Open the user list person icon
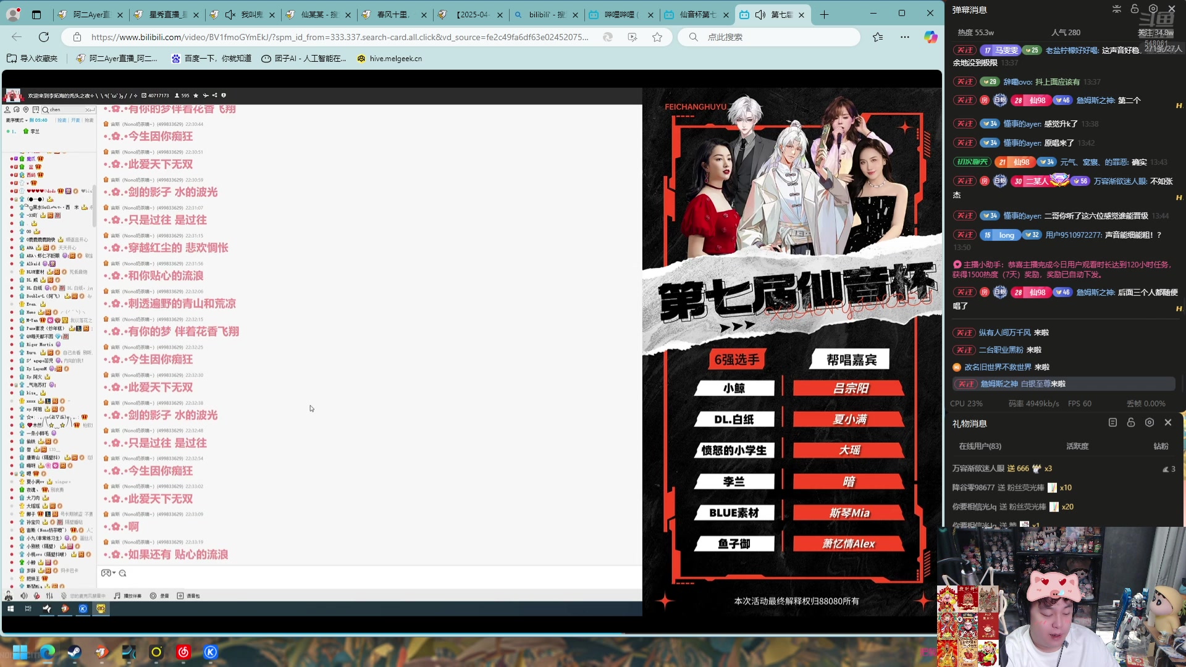The image size is (1186, 667). (7, 109)
